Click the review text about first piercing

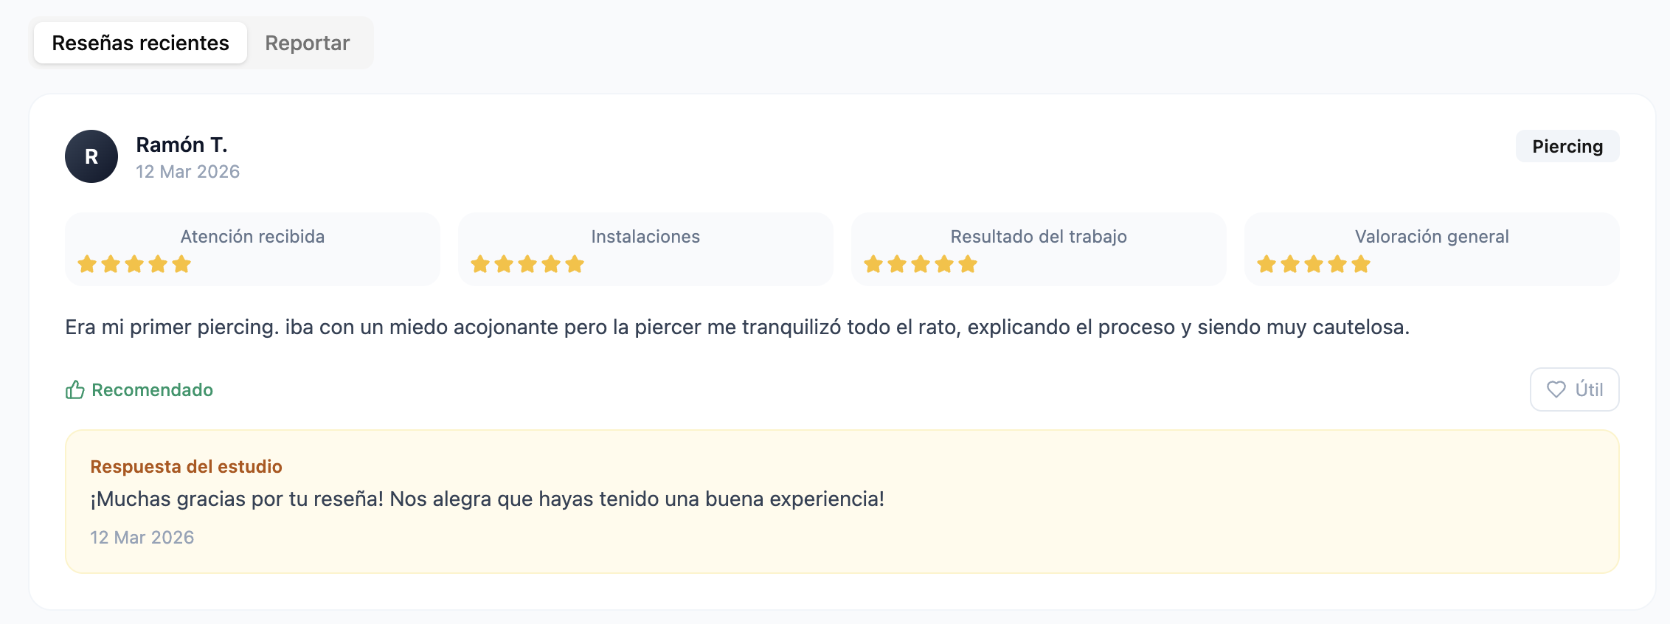pyautogui.click(x=737, y=327)
